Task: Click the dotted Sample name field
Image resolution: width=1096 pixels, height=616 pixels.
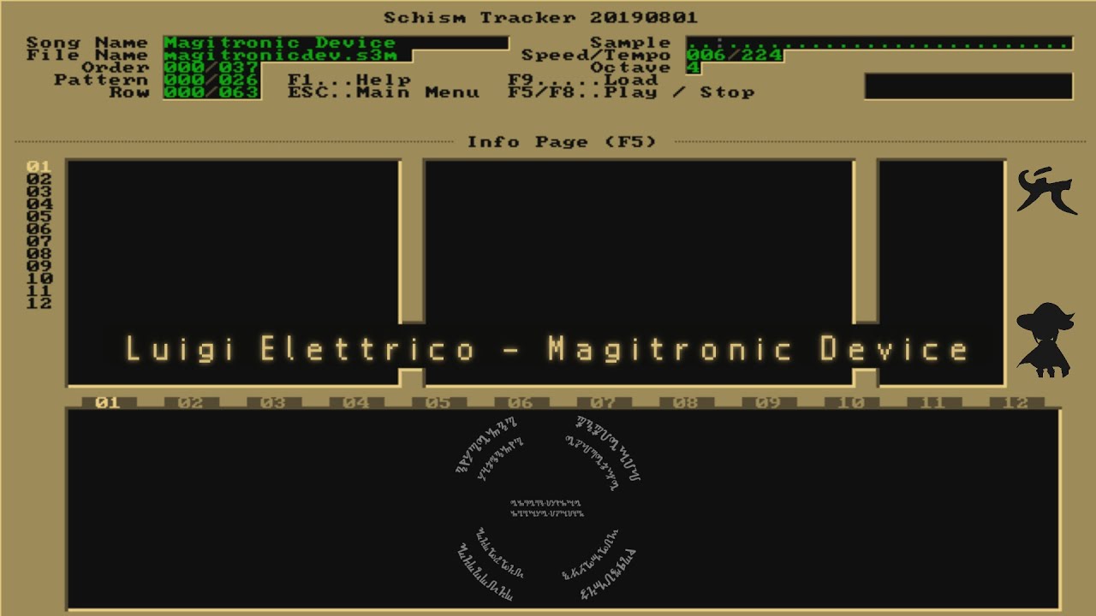Action: [x=879, y=43]
